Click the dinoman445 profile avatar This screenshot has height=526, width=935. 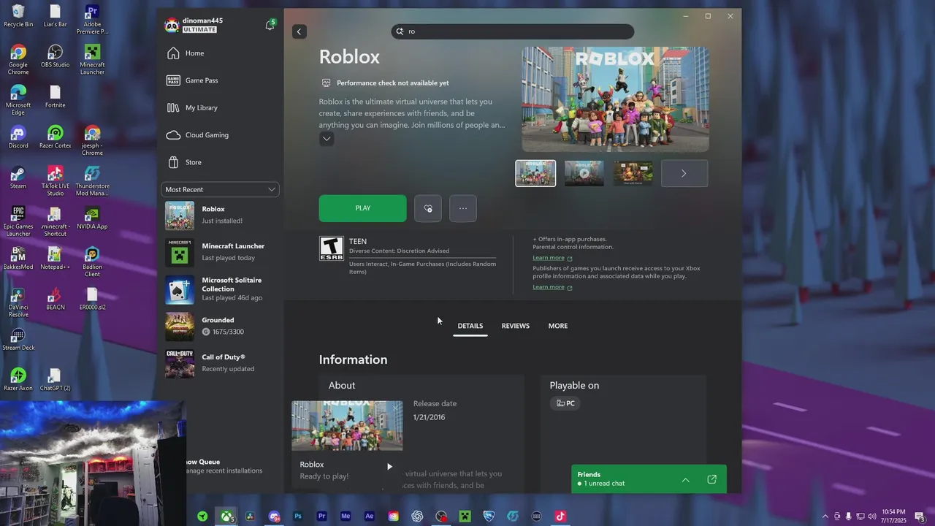pyautogui.click(x=172, y=26)
